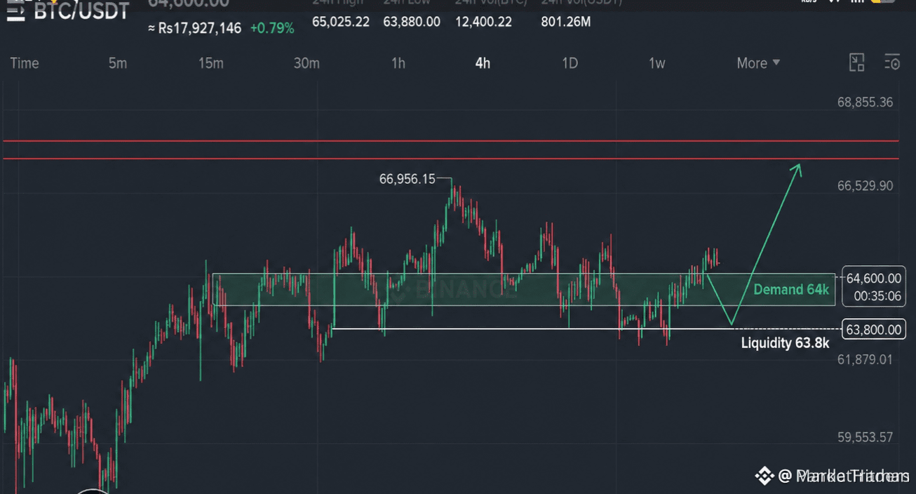Click the candle countdown timer 00:35:06

point(877,296)
